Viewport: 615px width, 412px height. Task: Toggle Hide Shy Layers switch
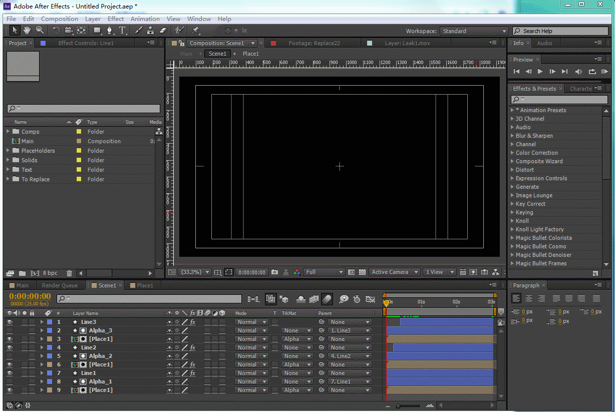coord(301,299)
